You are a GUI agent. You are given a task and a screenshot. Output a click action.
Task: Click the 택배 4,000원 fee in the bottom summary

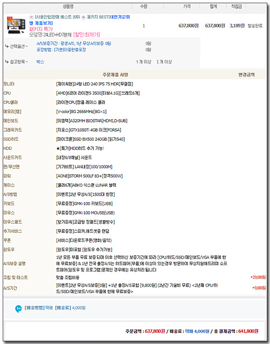[x=197, y=331]
